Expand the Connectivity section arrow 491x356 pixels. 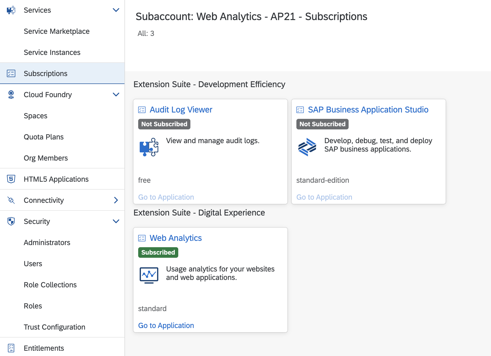click(116, 200)
